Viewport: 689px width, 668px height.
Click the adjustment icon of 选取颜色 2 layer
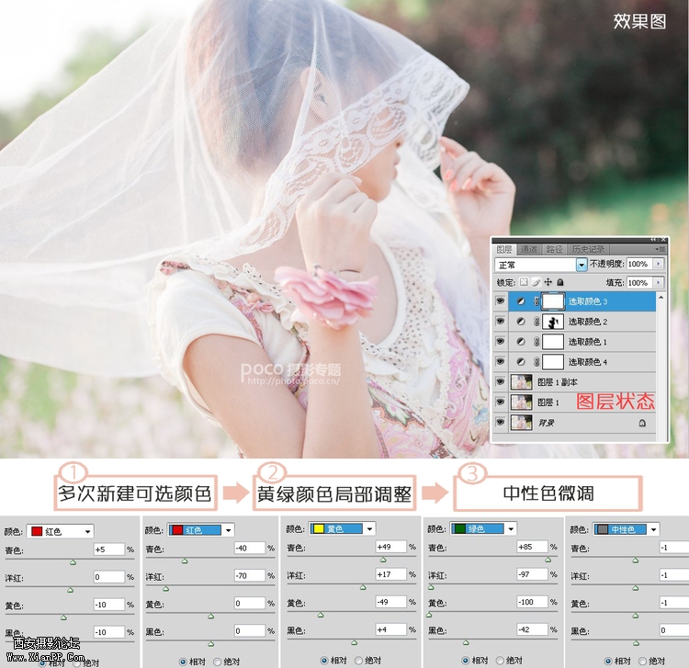(519, 322)
